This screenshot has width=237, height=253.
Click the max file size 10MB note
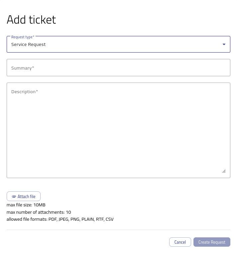pyautogui.click(x=26, y=205)
